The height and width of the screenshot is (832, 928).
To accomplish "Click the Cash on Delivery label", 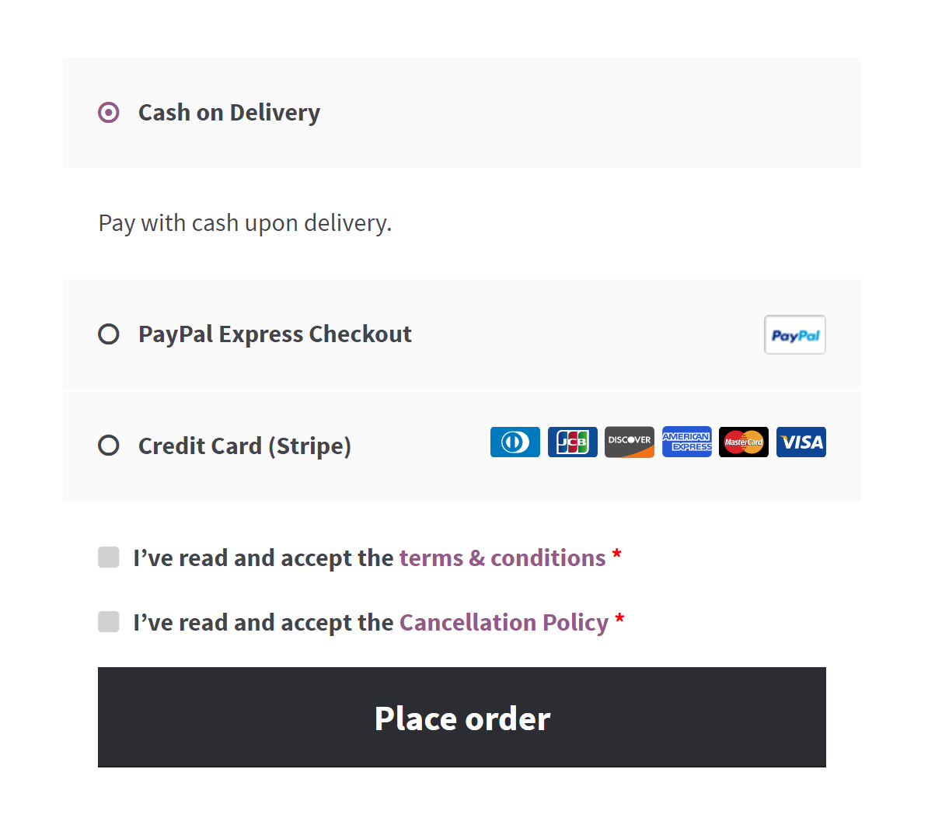I will coord(229,113).
